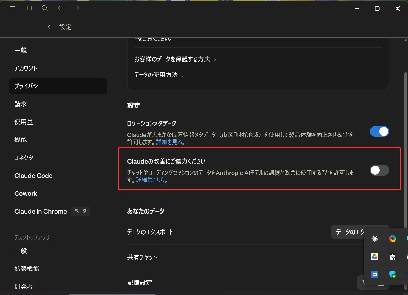Open the 一般 settings section at the top
This screenshot has width=408, height=295.
tap(58, 50)
